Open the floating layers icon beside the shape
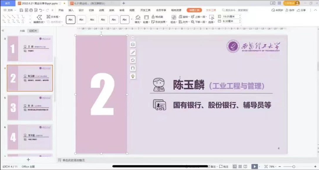 click(x=133, y=44)
